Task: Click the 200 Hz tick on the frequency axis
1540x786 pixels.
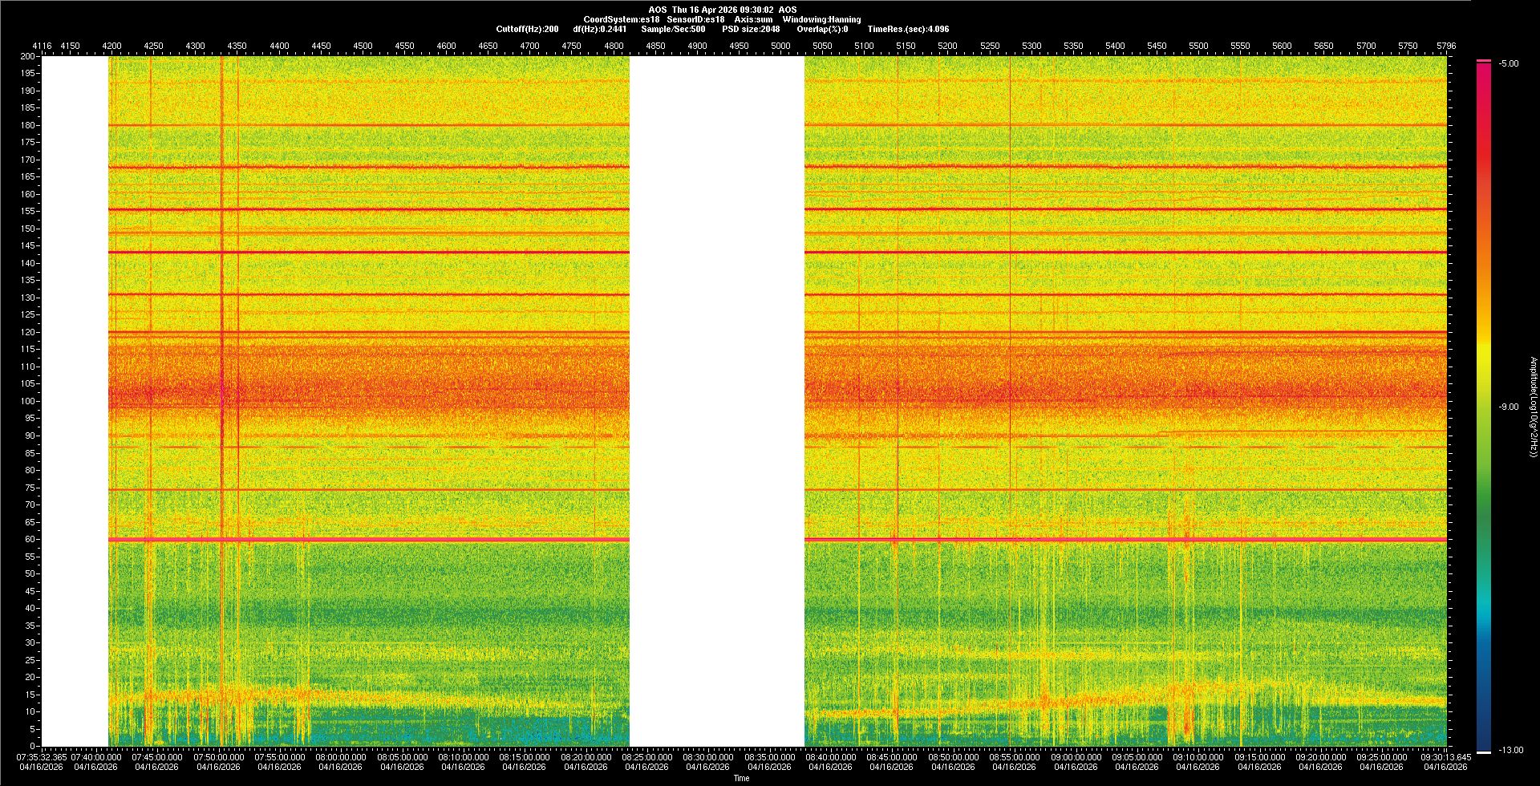Action: [27, 57]
